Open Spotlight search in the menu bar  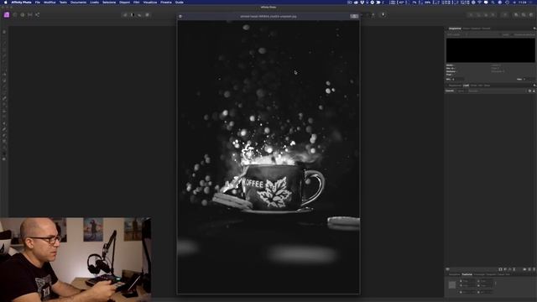493,2
